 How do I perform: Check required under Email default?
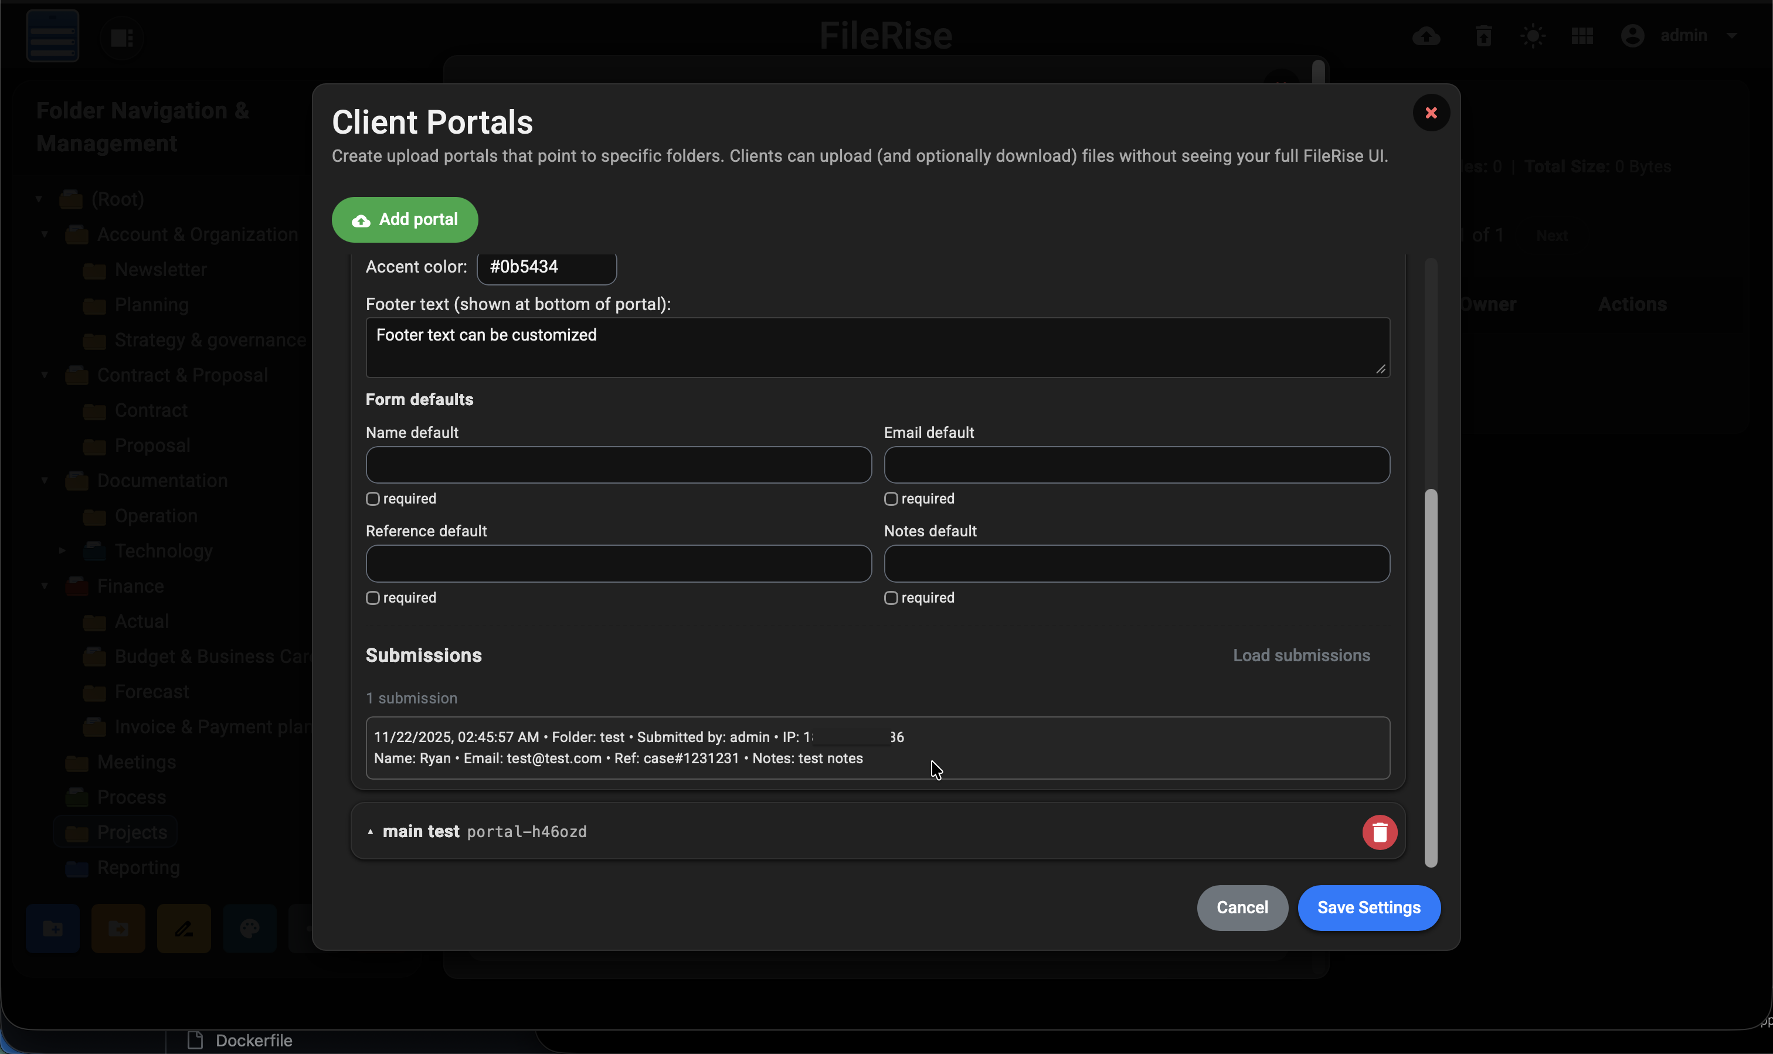pos(891,499)
